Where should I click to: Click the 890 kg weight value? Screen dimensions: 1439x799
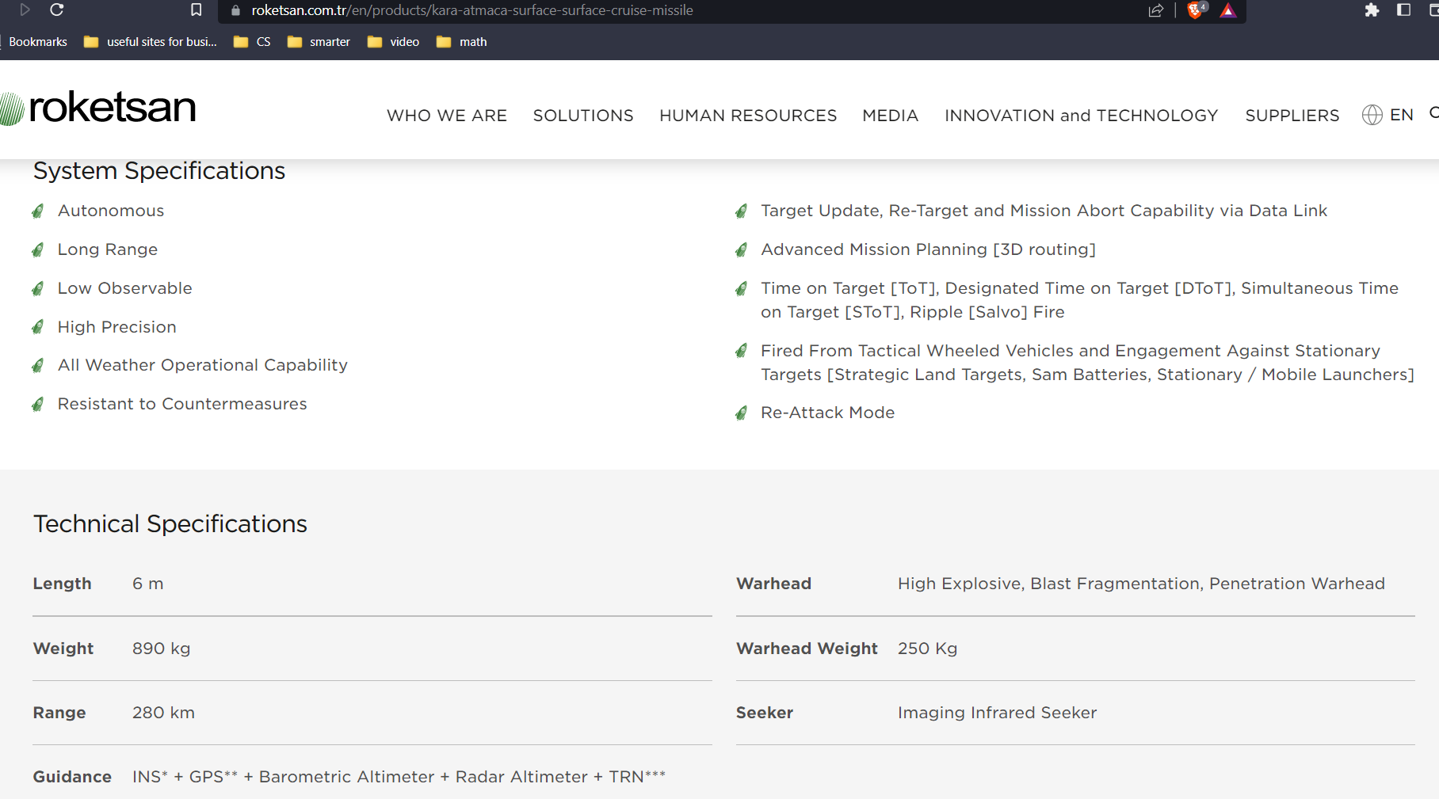click(x=162, y=649)
